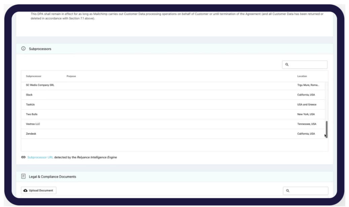
Task: Click the Legal documents search field
Action: pos(306,191)
